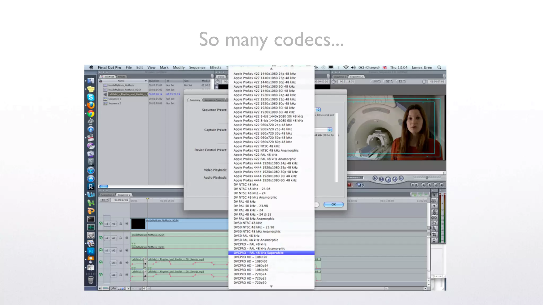Open the Capture Preset dropdown arrows
The height and width of the screenshot is (305, 543).
tap(330, 130)
